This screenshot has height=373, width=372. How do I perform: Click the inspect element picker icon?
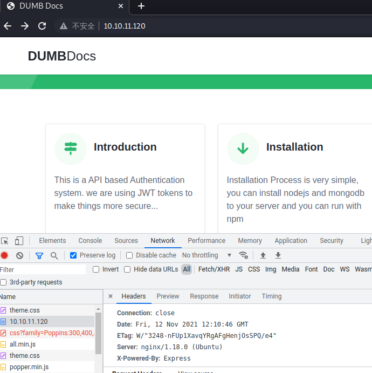[5, 241]
